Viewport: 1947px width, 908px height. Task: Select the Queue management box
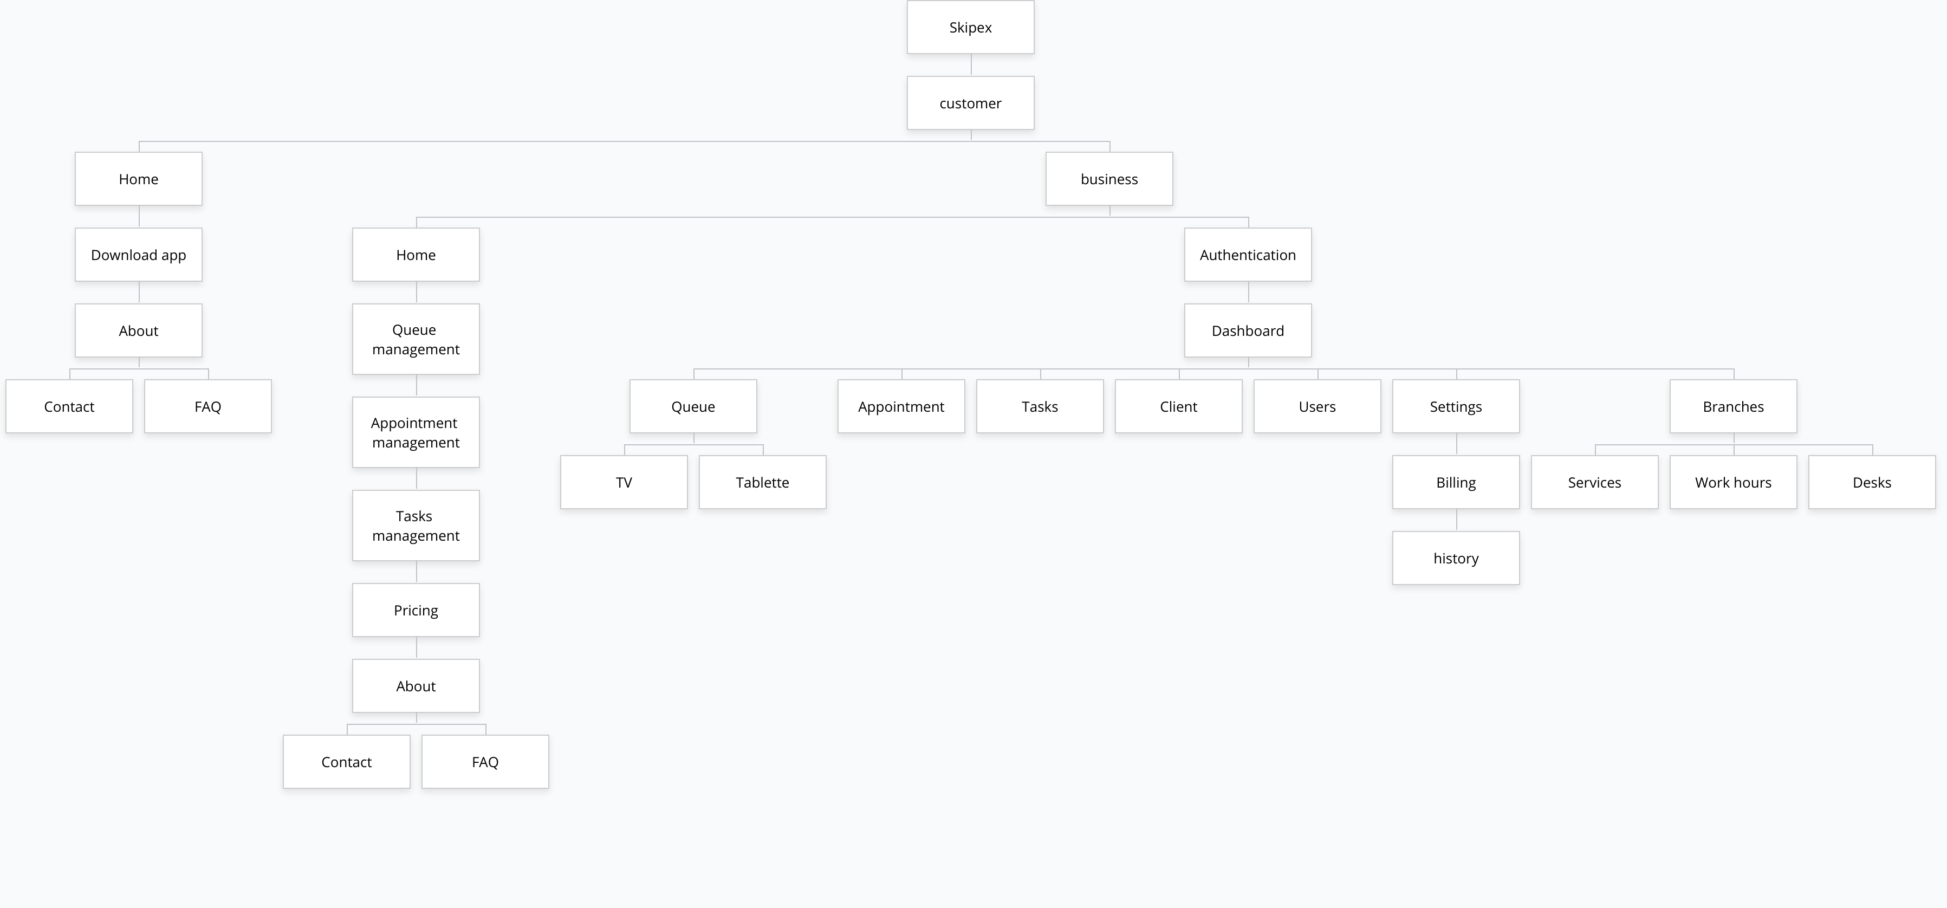click(x=416, y=339)
